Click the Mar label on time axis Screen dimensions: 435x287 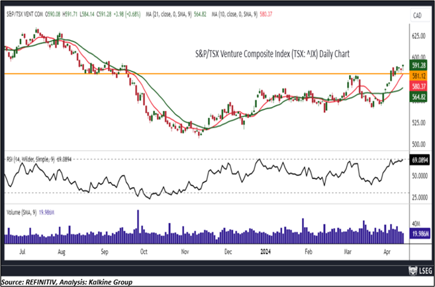(348, 251)
